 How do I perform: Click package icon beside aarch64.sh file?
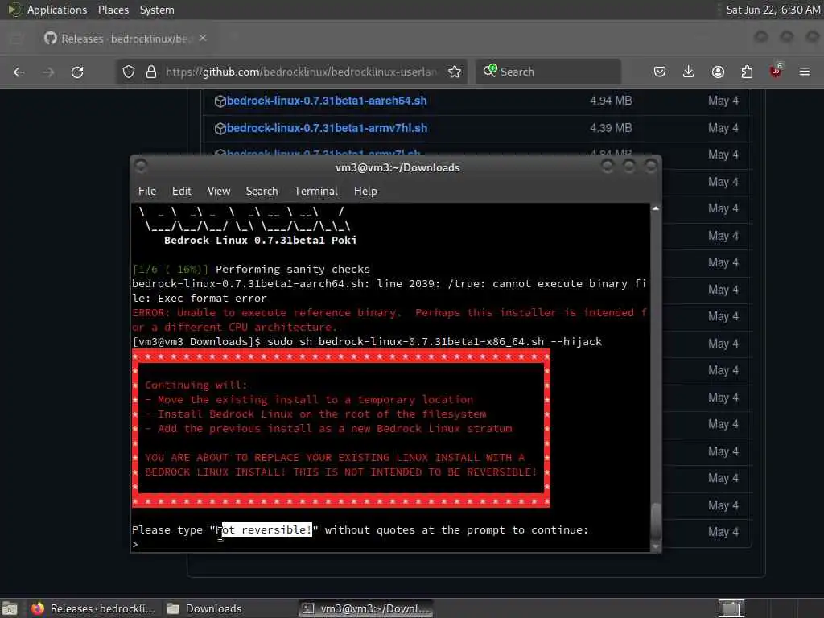coord(220,101)
